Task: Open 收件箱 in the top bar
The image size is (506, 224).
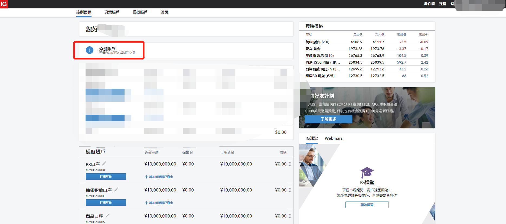Action: tap(429, 4)
